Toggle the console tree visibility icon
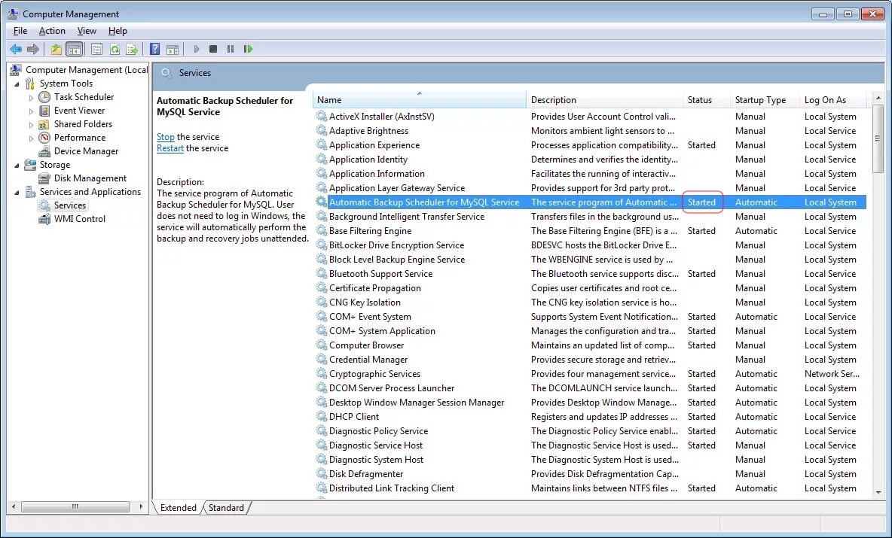The width and height of the screenshot is (892, 538). 74,48
